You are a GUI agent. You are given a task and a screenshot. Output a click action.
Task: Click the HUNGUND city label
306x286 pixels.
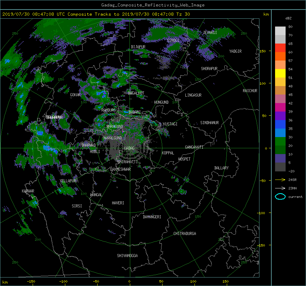161,102
